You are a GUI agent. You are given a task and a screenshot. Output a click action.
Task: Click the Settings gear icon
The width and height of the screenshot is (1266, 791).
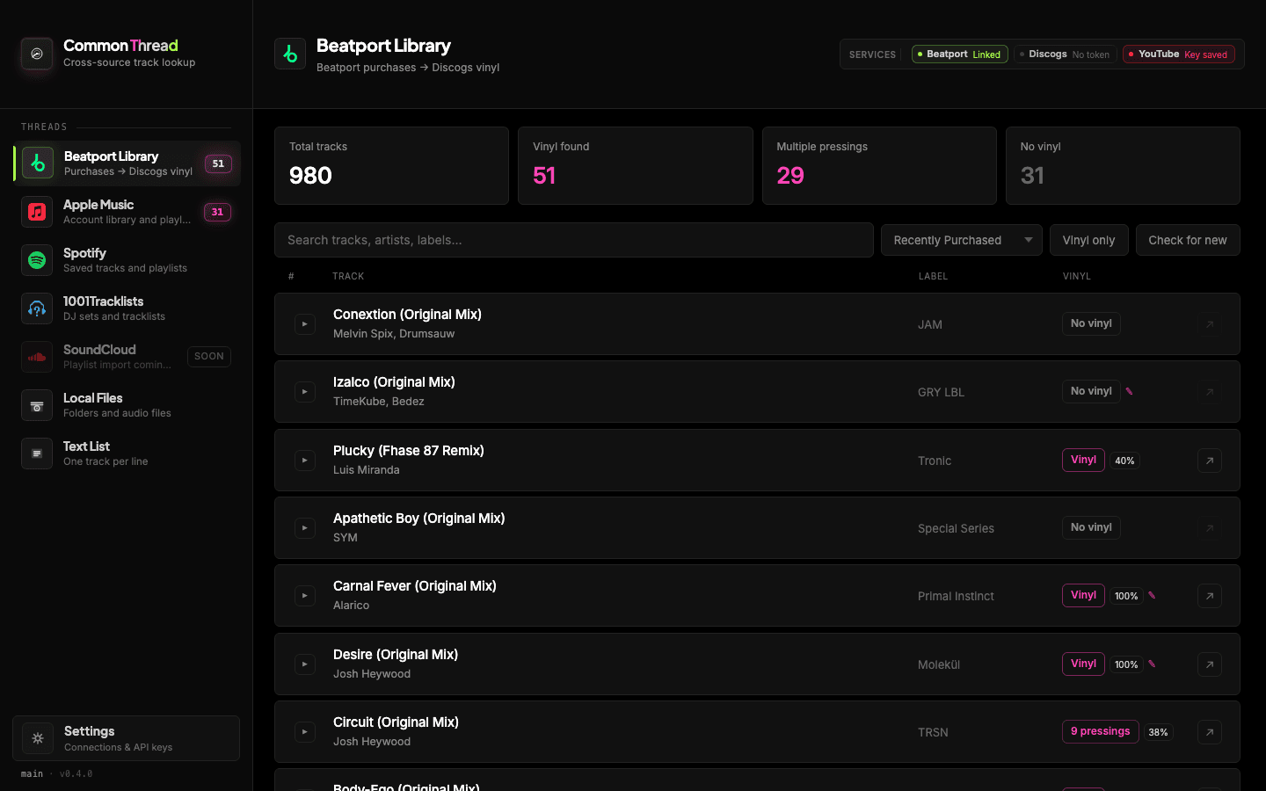pos(38,738)
